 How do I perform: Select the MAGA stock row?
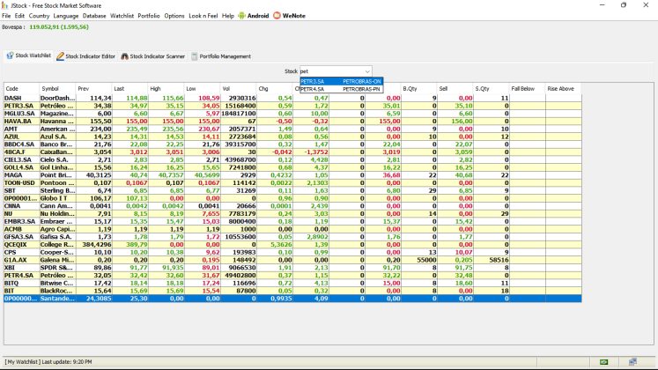tap(292, 175)
